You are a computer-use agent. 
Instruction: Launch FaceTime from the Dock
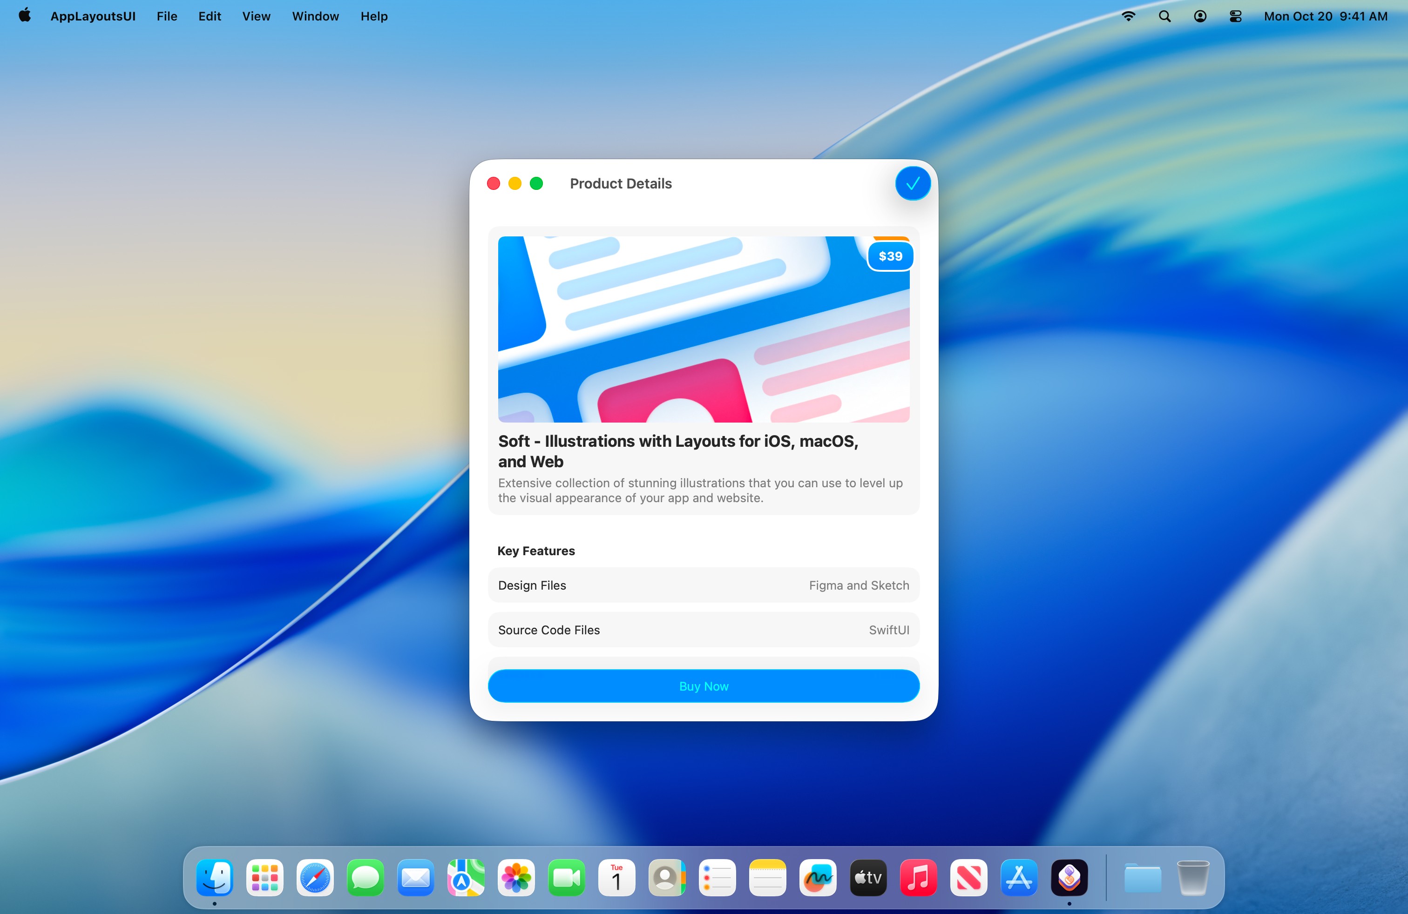point(566,877)
